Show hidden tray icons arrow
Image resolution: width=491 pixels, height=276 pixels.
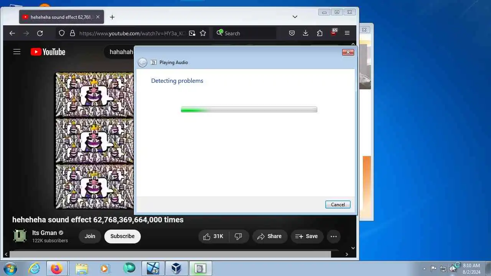click(424, 269)
